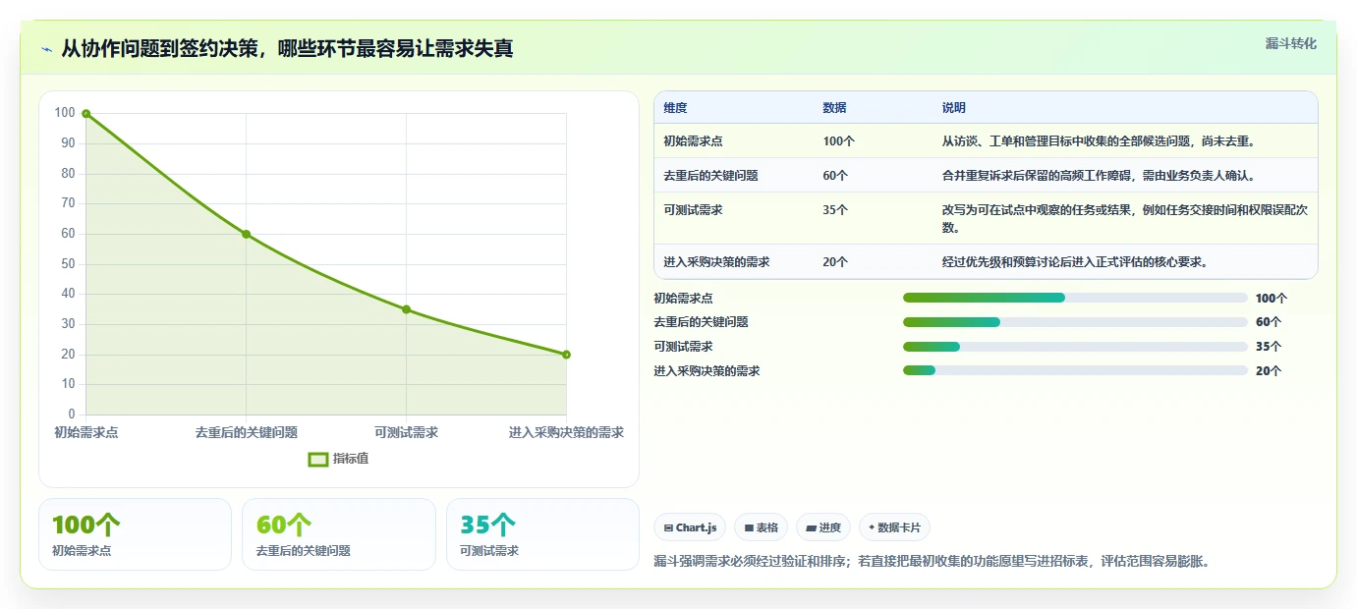The height and width of the screenshot is (609, 1357).
Task: Click the 数据 column header
Action: pos(834,108)
